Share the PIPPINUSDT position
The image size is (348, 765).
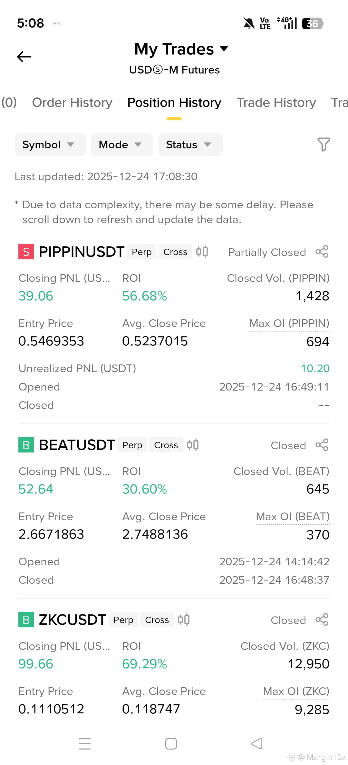pyautogui.click(x=322, y=252)
